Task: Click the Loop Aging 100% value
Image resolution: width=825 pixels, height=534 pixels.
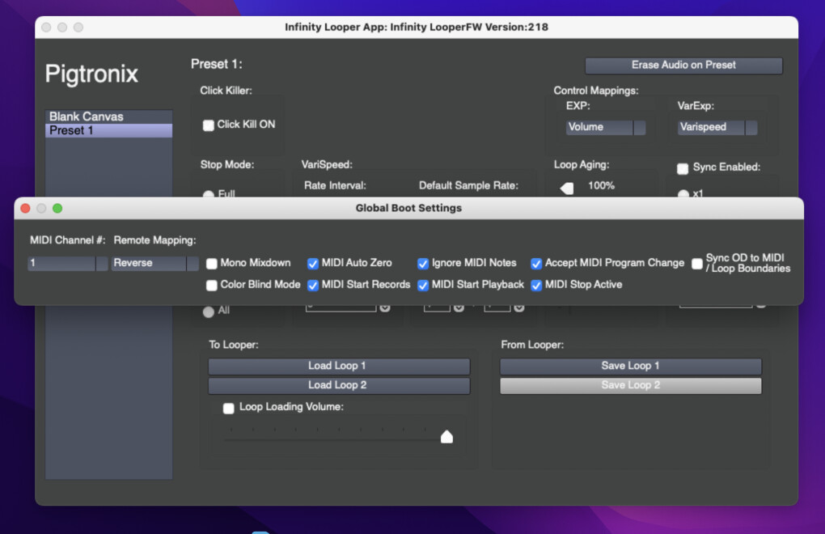Action: click(x=601, y=186)
